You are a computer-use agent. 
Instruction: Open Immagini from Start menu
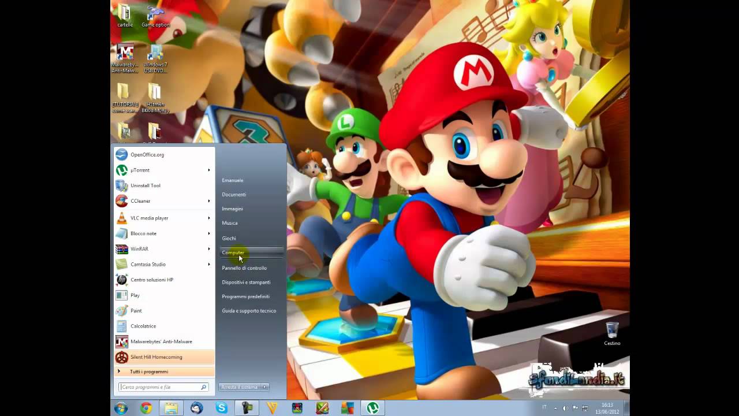click(232, 209)
